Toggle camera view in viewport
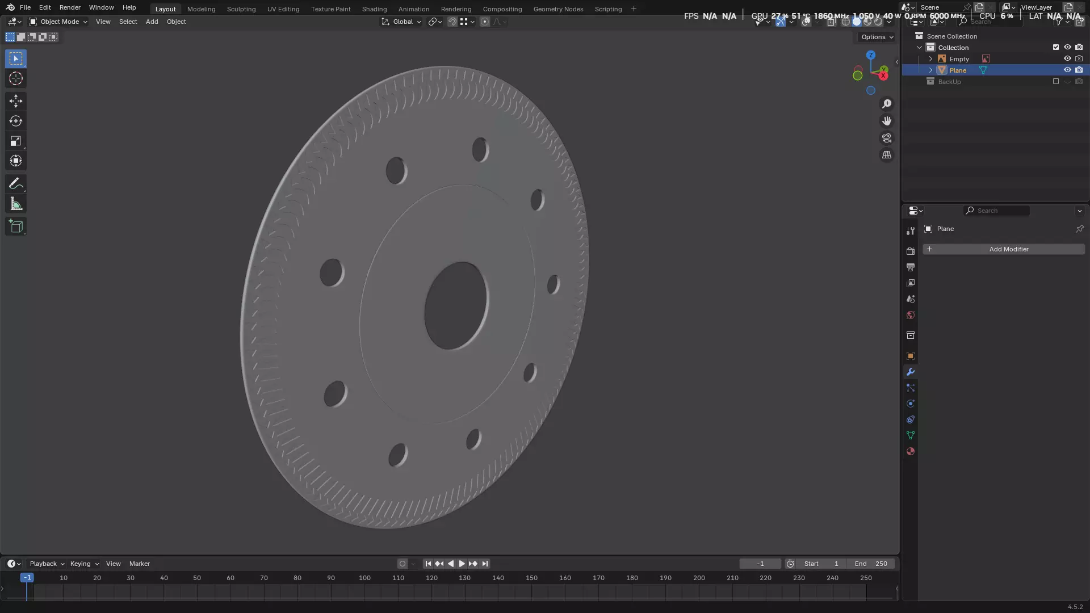 (887, 138)
